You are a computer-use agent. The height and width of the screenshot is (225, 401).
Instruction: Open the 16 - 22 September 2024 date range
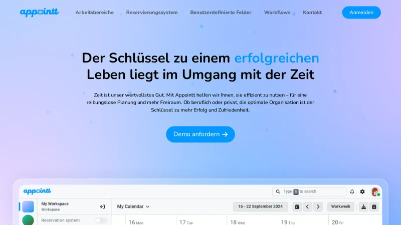tap(261, 206)
